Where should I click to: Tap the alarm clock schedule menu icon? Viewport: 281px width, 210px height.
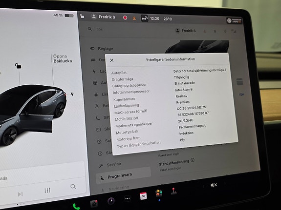point(99,142)
